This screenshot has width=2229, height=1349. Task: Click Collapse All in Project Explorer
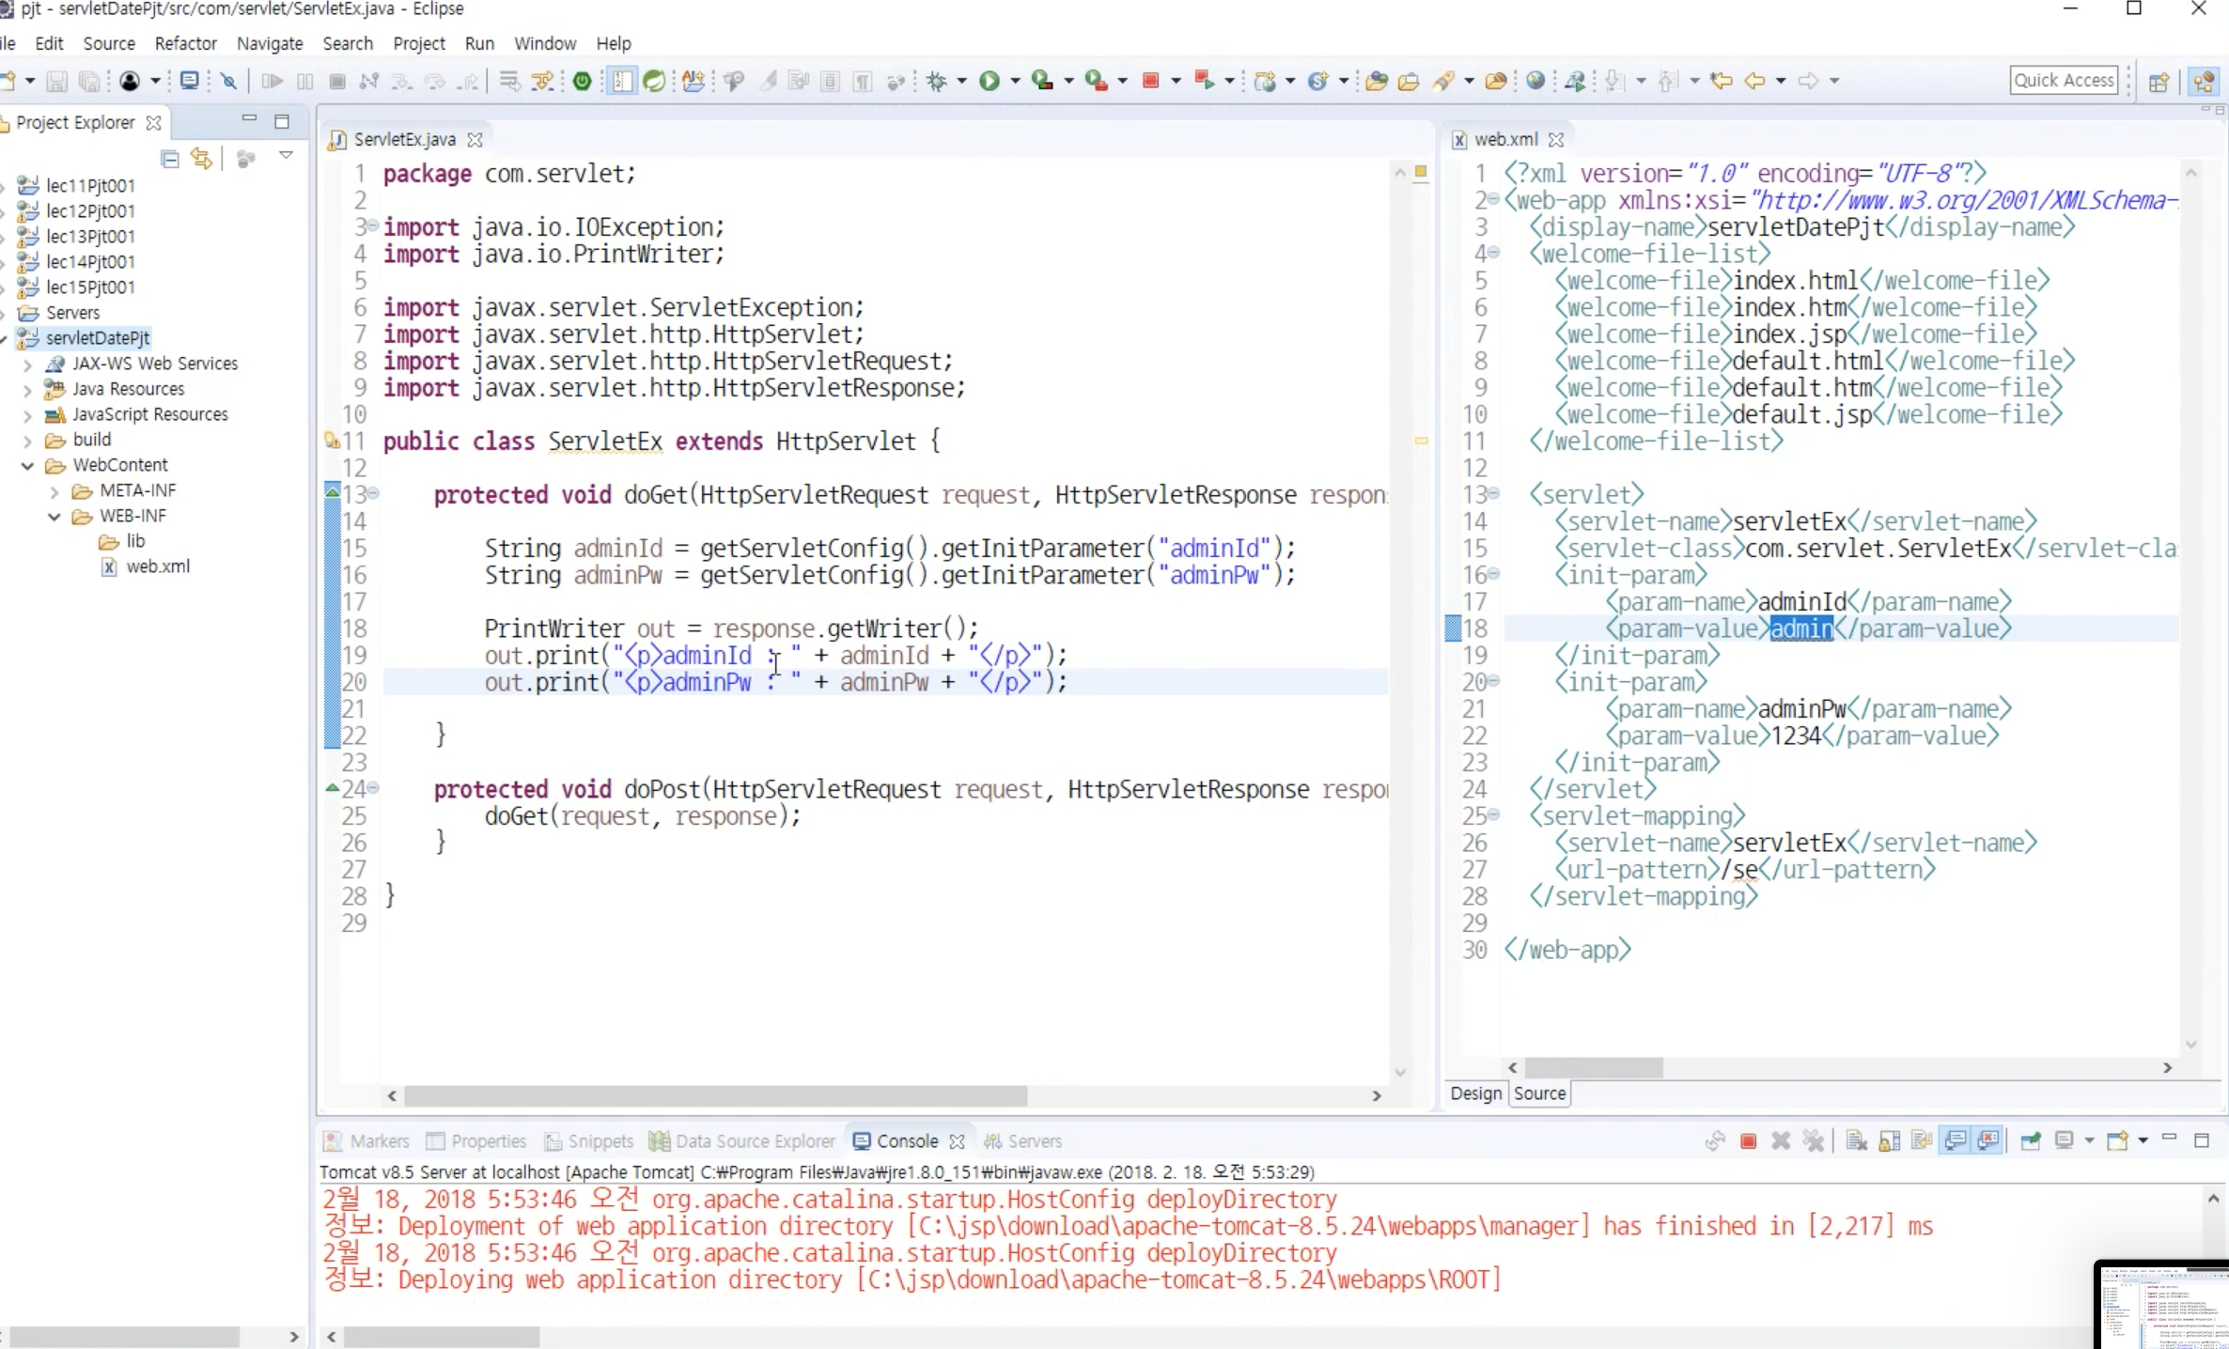coord(170,159)
